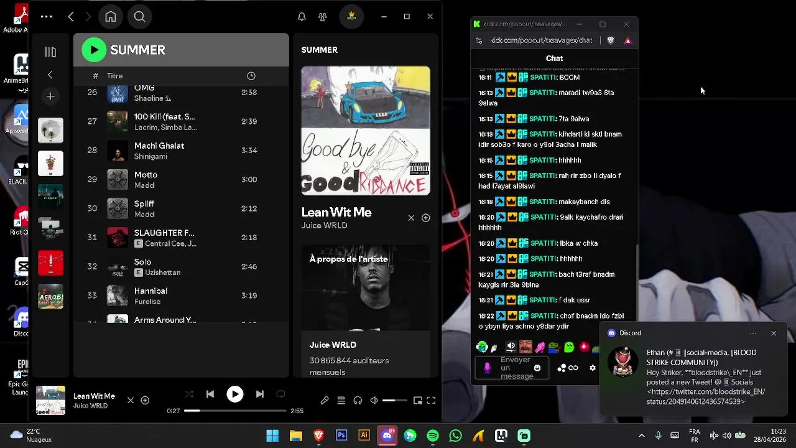Resume playback with bottom play button
Viewport: 796px width, 448px height.
pos(235,394)
